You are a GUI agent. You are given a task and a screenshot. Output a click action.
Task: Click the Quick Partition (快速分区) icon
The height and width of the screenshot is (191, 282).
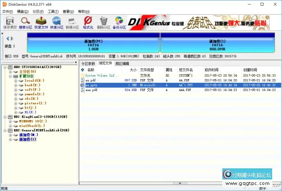click(x=57, y=23)
